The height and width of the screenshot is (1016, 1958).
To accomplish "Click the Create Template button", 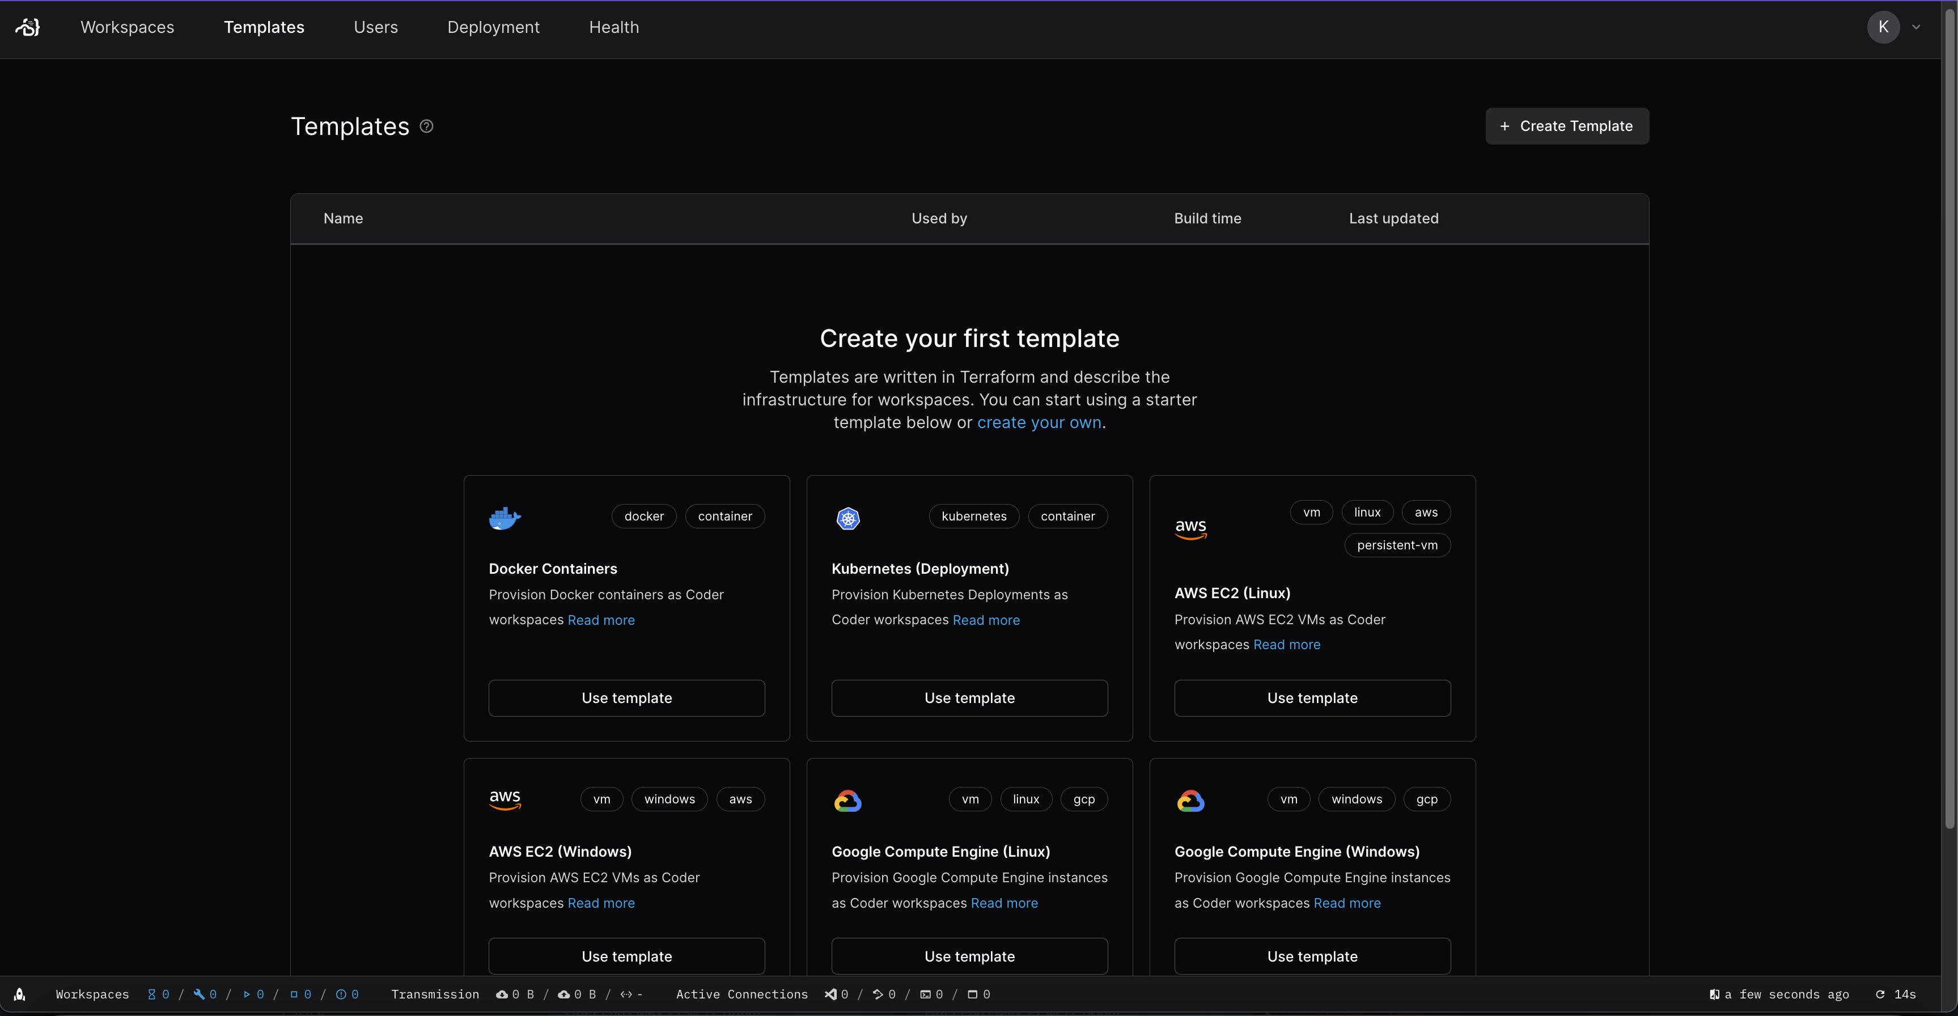I will click(x=1566, y=126).
